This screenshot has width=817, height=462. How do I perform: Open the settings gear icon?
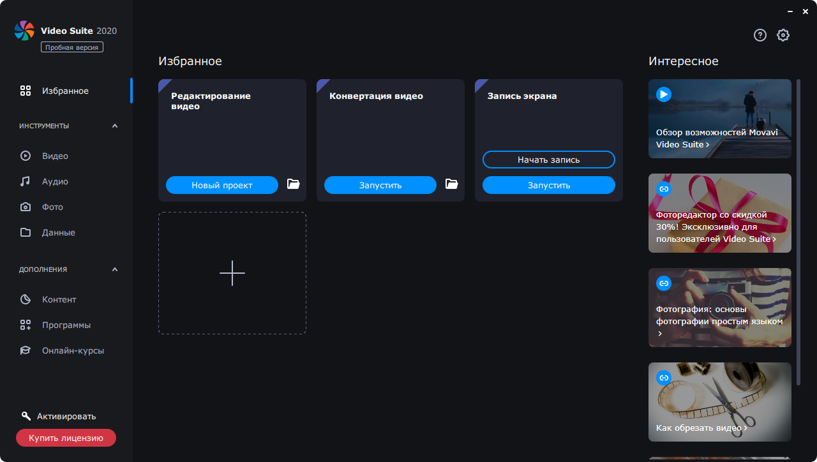pyautogui.click(x=783, y=35)
